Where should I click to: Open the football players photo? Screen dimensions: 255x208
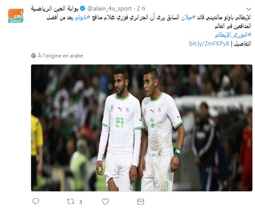(x=142, y=128)
